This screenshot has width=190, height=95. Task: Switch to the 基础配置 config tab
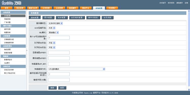click(x=35, y=17)
